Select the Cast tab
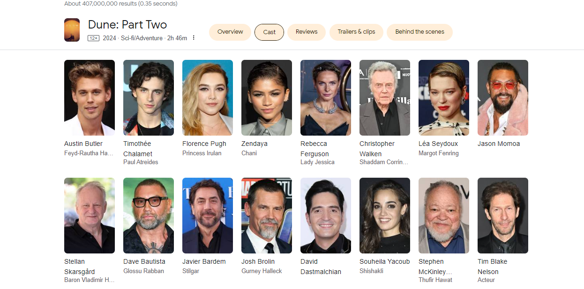The image size is (584, 289). (269, 32)
